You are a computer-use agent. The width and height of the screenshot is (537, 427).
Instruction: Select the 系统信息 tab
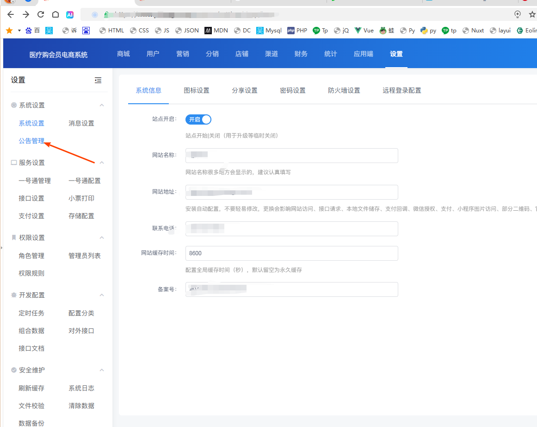148,91
